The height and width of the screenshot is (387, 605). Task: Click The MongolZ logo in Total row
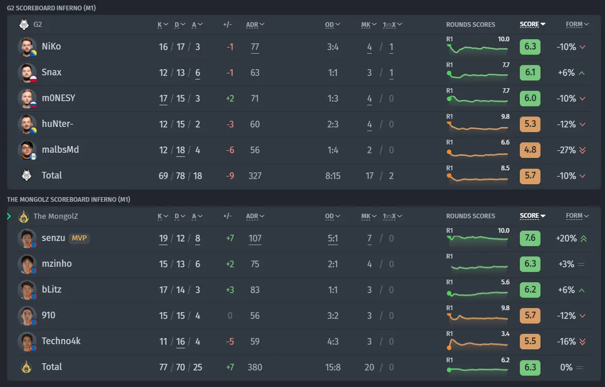click(26, 367)
